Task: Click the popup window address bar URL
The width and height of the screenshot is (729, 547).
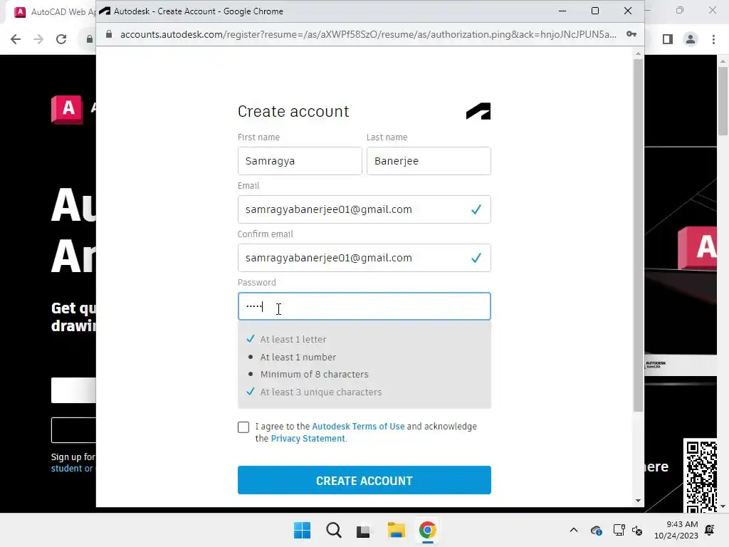Action: (368, 34)
